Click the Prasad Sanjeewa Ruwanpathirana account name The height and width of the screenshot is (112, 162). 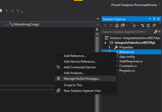(134, 5)
